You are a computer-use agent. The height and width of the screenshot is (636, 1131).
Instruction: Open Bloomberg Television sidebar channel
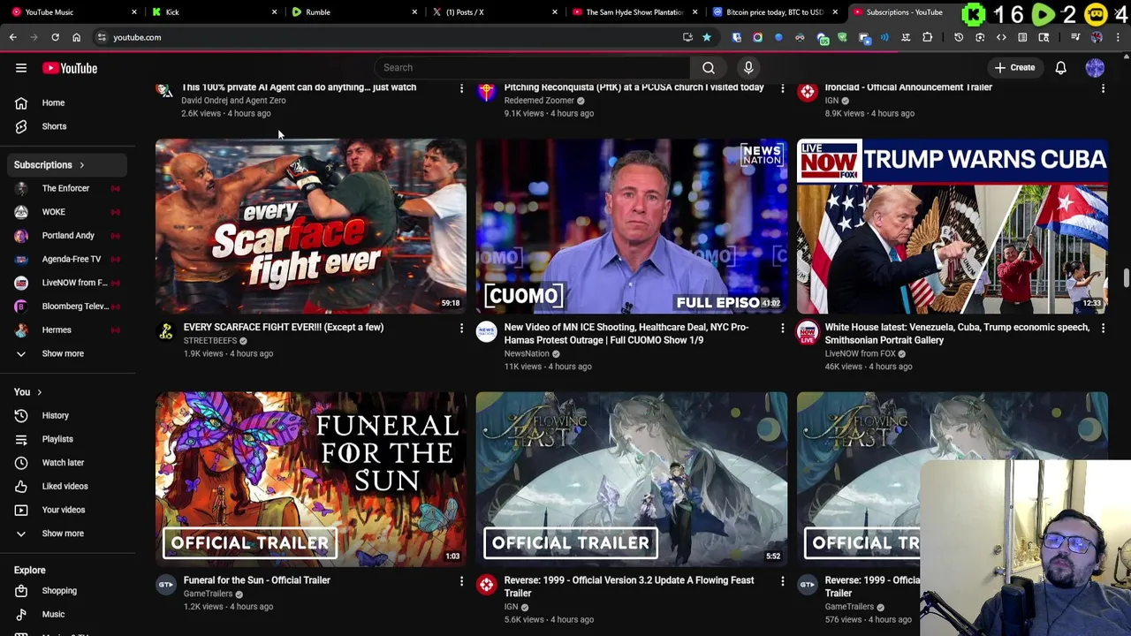pos(66,307)
